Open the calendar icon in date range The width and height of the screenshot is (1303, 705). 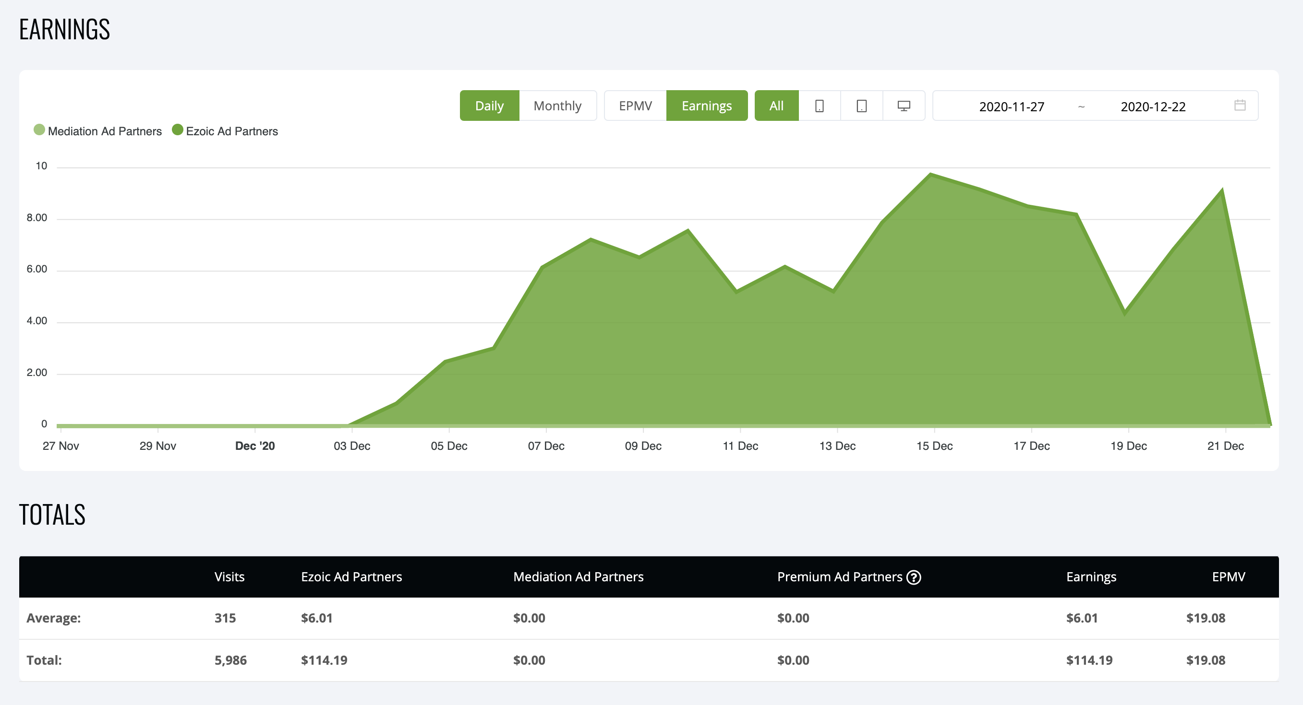click(1240, 105)
